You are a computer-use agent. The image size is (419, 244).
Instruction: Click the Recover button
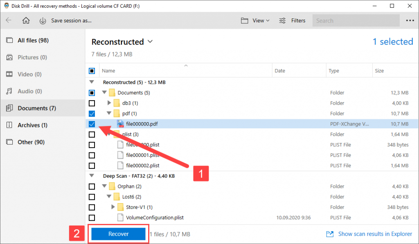pyautogui.click(x=118, y=234)
